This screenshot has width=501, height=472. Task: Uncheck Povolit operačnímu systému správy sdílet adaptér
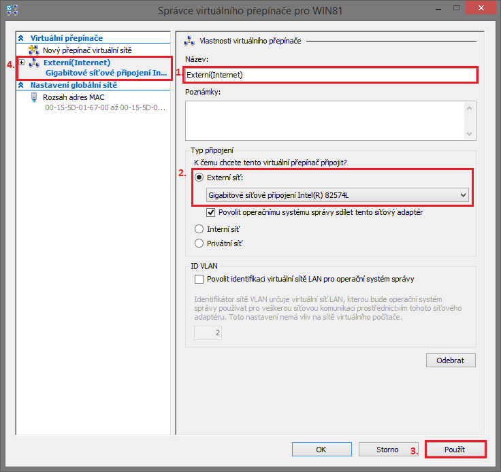[x=210, y=213]
